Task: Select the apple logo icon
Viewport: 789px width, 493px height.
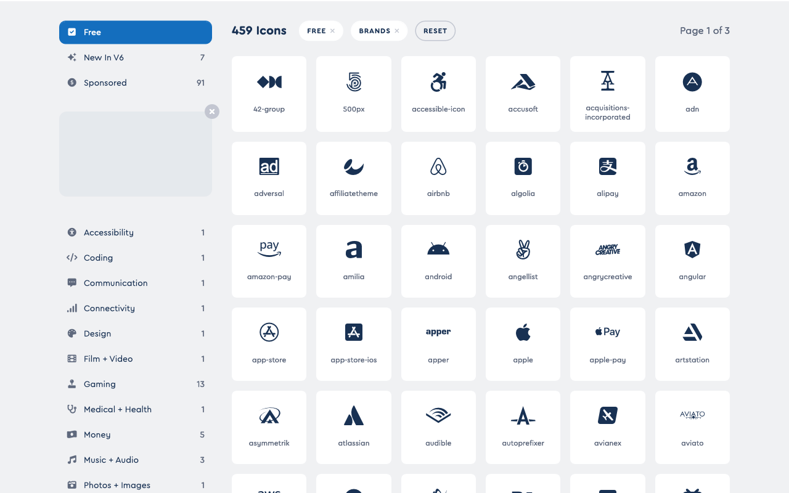Action: [523, 344]
